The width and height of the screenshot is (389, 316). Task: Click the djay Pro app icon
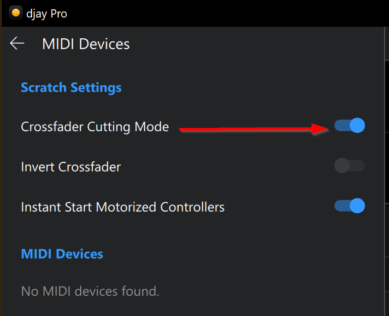16,13
